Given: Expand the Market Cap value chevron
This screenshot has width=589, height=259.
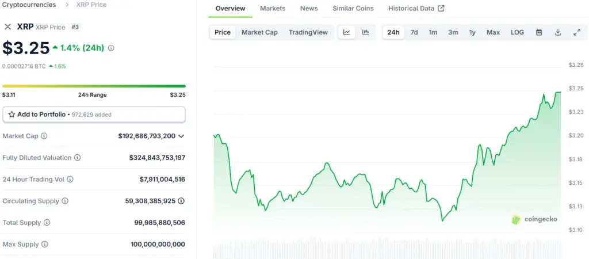Looking at the screenshot, I should 181,136.
